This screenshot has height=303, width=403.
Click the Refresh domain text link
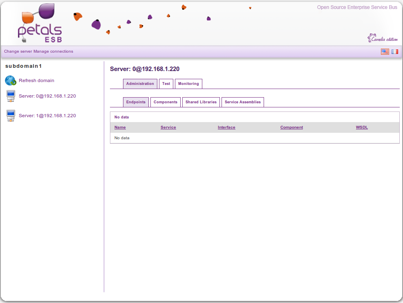tap(36, 80)
